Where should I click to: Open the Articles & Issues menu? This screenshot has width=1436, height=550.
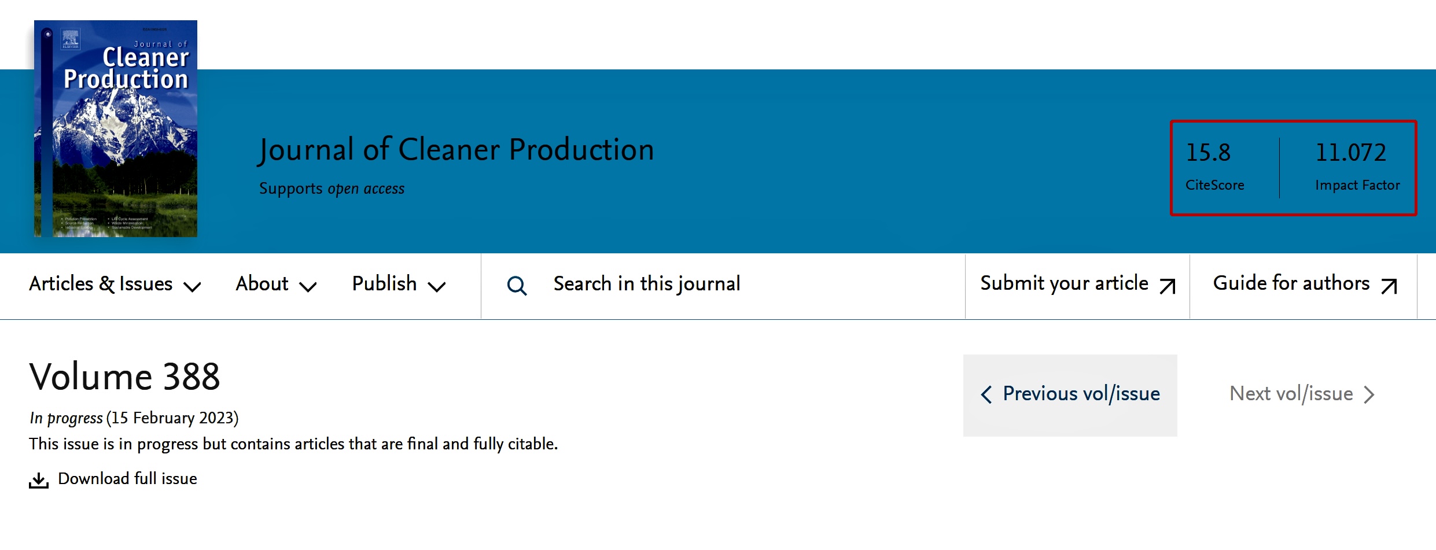[x=115, y=284]
